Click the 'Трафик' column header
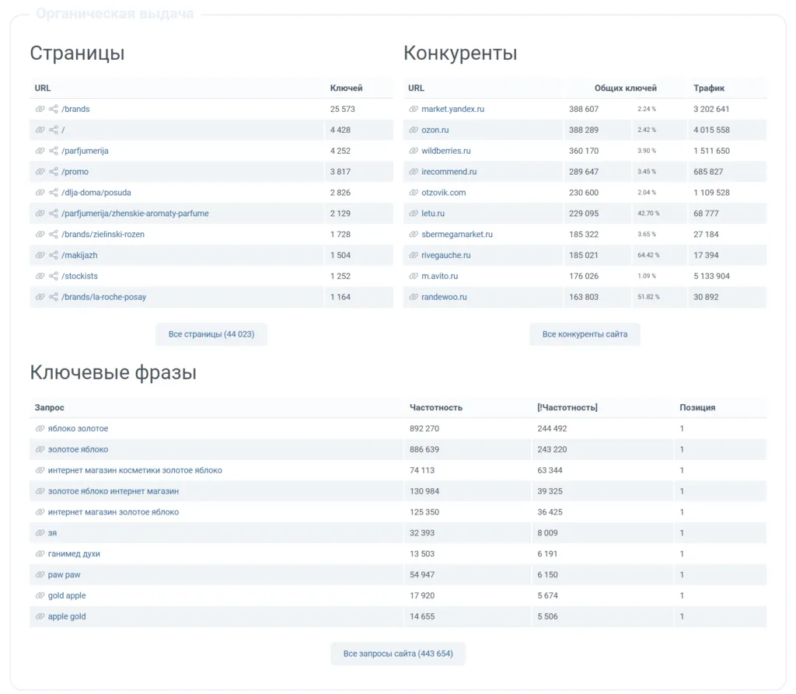Viewport: 796px width, 694px height. 709,88
